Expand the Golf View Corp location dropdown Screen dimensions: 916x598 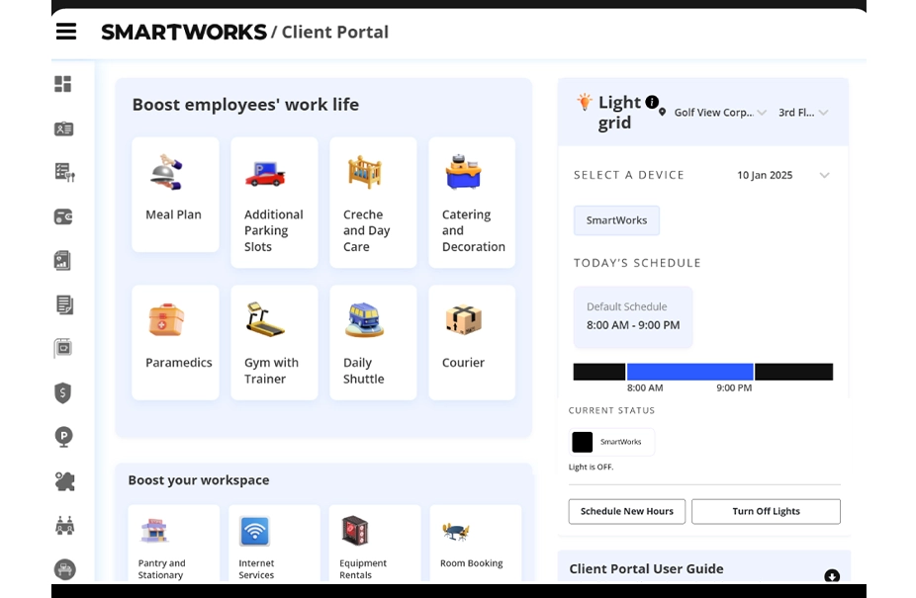click(x=717, y=113)
